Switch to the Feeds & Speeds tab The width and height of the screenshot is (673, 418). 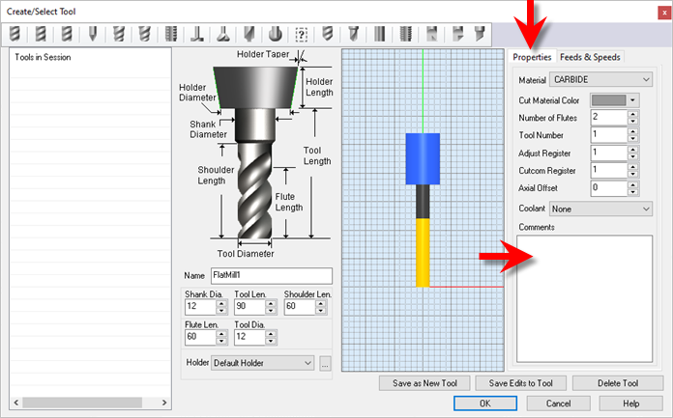590,57
